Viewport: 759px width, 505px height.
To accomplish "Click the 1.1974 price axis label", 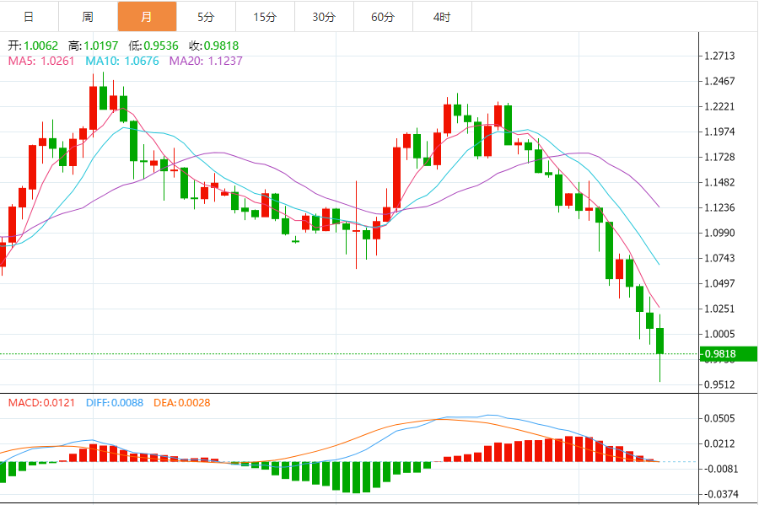I will (x=719, y=132).
